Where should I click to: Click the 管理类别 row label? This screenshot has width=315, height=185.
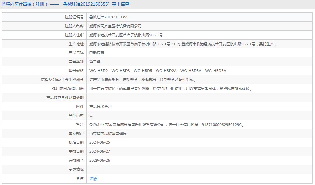tap(76, 62)
